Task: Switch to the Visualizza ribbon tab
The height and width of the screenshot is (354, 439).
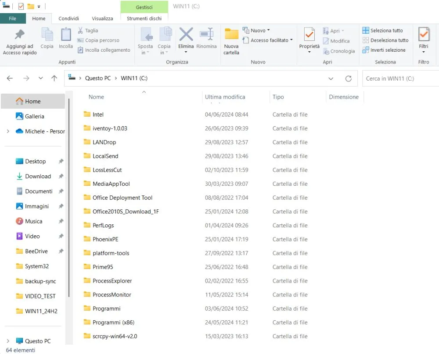Action: pos(102,18)
